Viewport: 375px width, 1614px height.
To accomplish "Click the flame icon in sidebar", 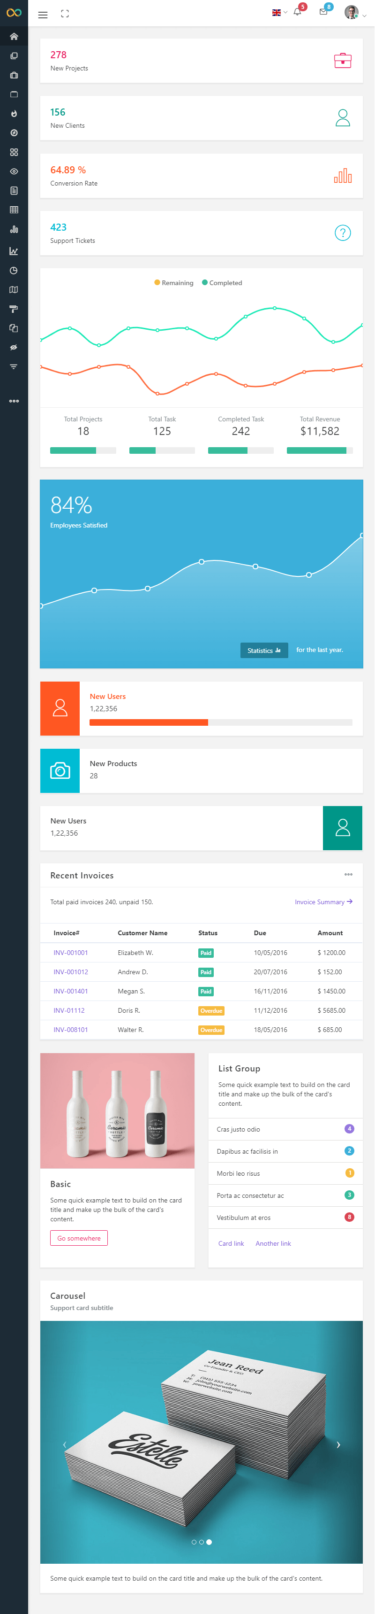I will (14, 114).
